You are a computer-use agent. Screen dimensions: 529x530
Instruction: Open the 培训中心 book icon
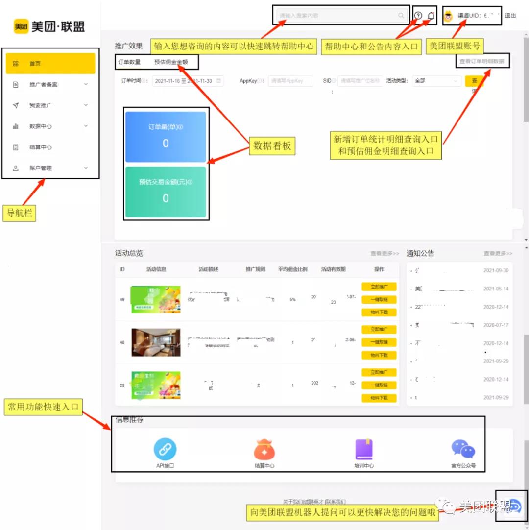[x=364, y=449]
